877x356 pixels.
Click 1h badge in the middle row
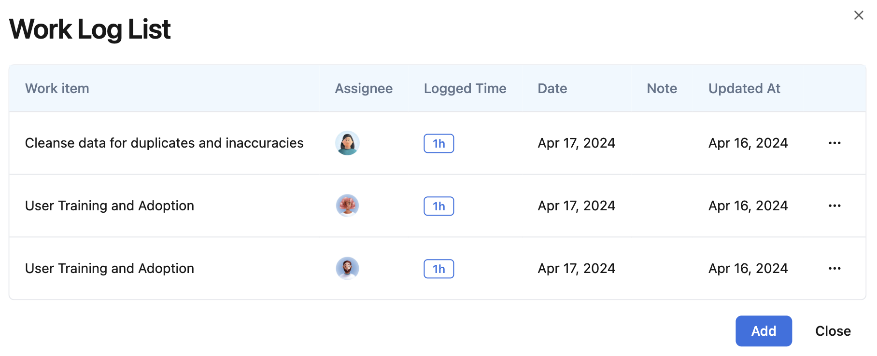438,206
